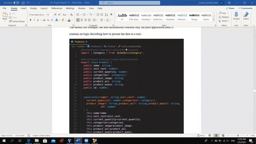Open Windows Start menu
This screenshot has width=256, height=144.
pyautogui.click(x=4, y=140)
